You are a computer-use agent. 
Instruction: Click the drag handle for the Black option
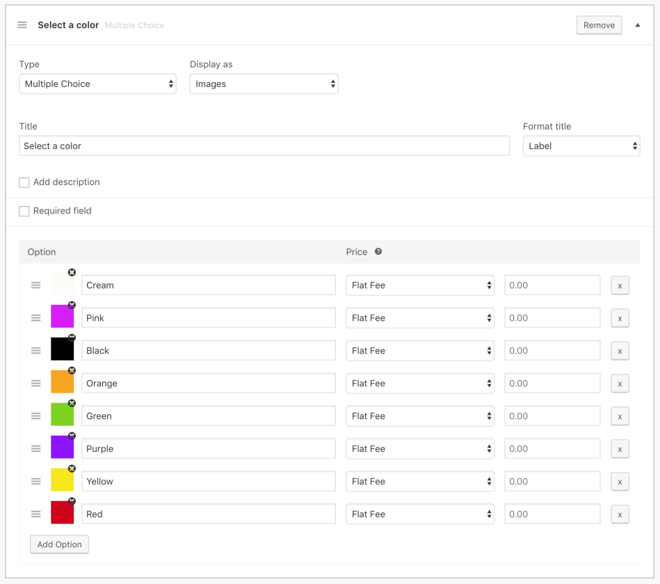point(36,351)
